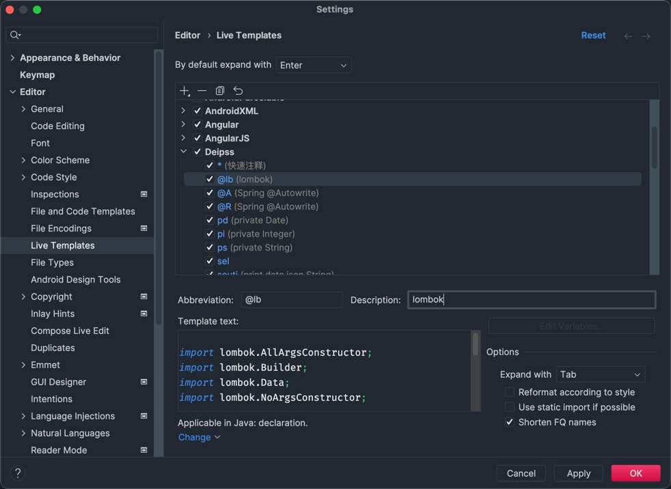Click the Remove template minus icon
This screenshot has width=671, height=489.
(202, 91)
